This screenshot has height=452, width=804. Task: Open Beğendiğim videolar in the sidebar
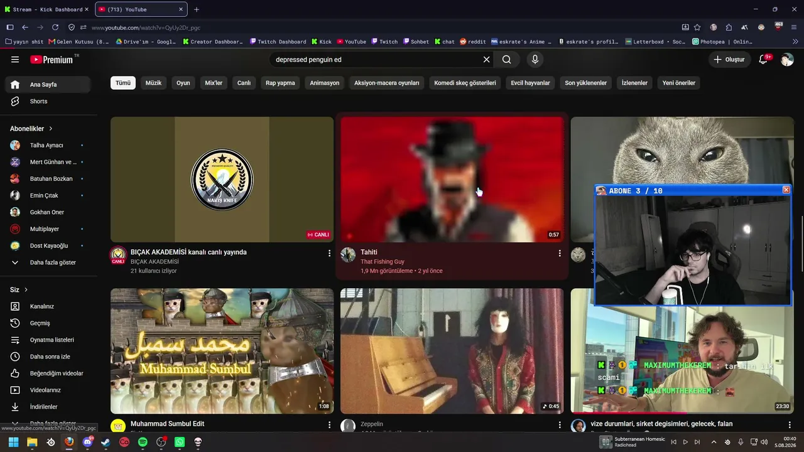coord(49,374)
